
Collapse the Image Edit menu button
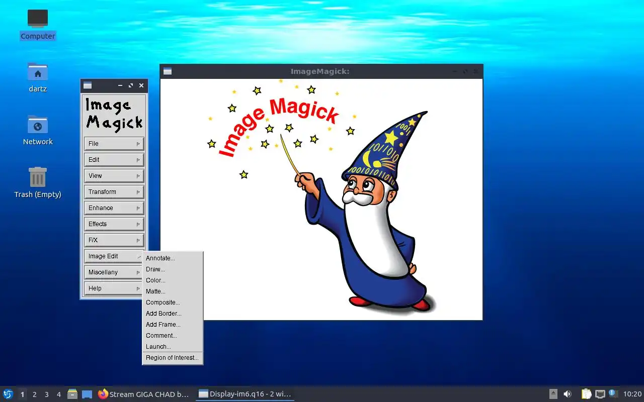tap(114, 256)
